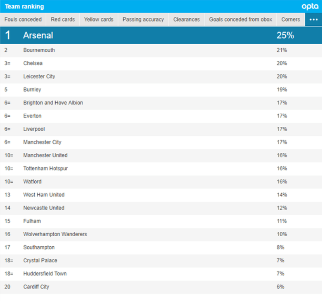The image size is (322, 301).
Task: Click the Cardiff City bottom row
Action: pos(161,287)
